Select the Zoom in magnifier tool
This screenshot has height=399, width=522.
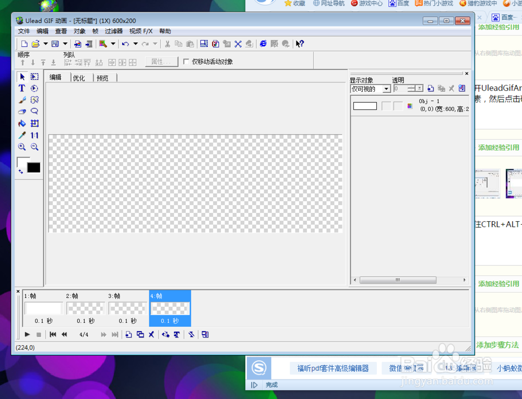[22, 147]
